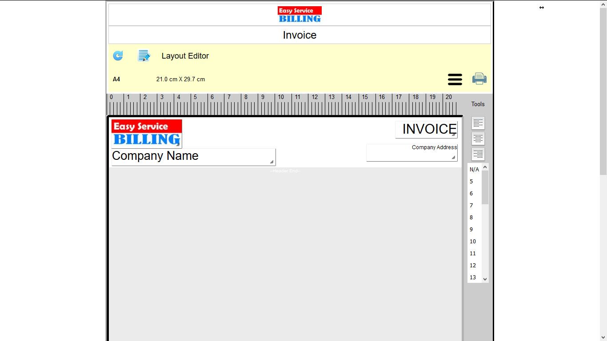Click inside the Company Name field
607x341 pixels.
click(x=193, y=157)
